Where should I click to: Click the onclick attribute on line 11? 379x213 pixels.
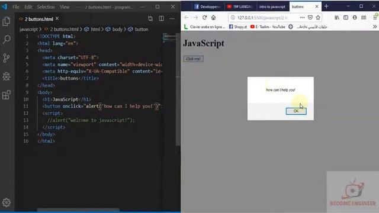[73, 106]
